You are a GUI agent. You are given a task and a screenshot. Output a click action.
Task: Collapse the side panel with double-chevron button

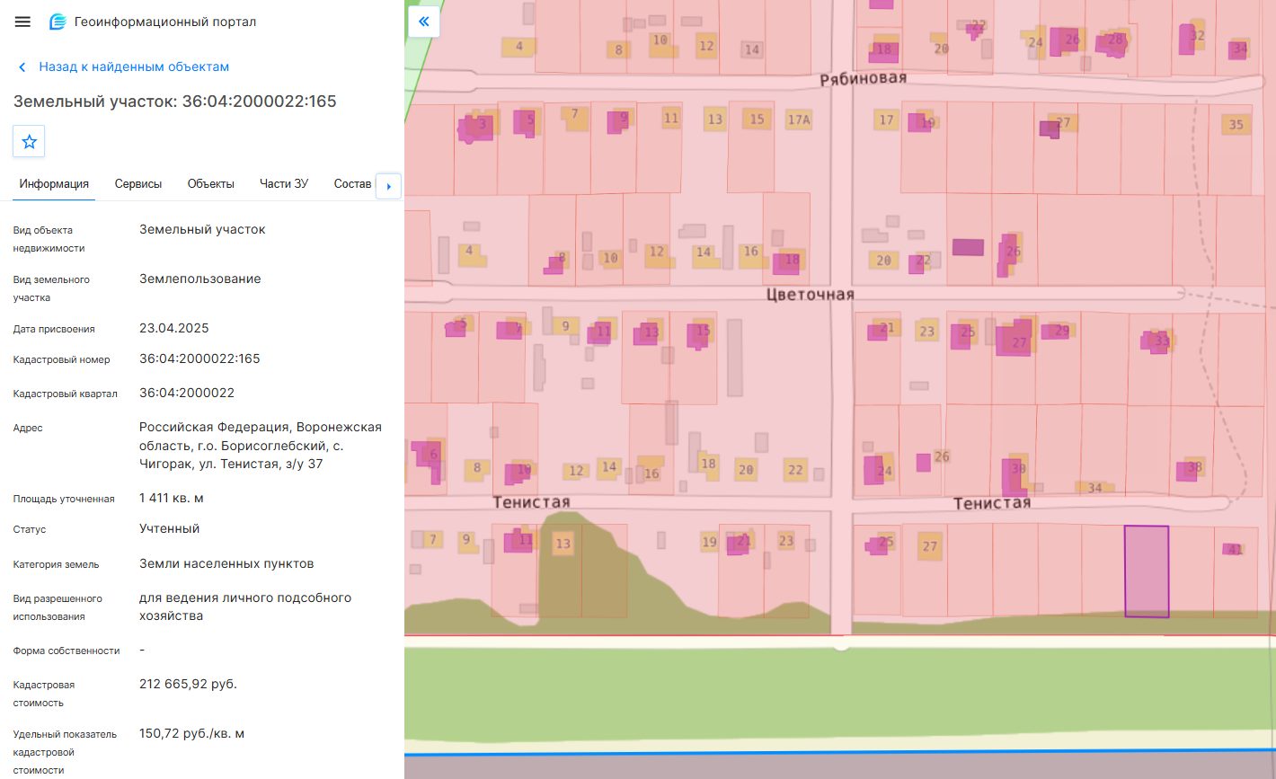(x=424, y=22)
